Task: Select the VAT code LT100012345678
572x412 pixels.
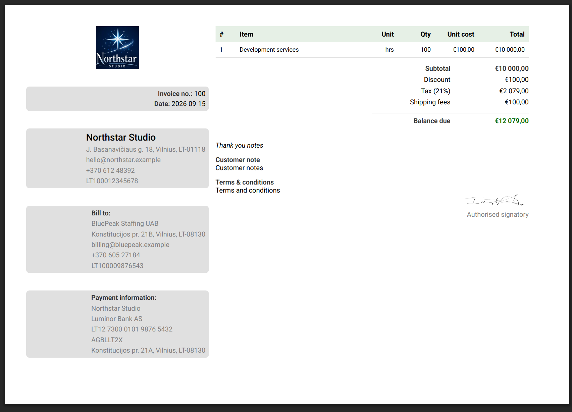Action: (112, 181)
